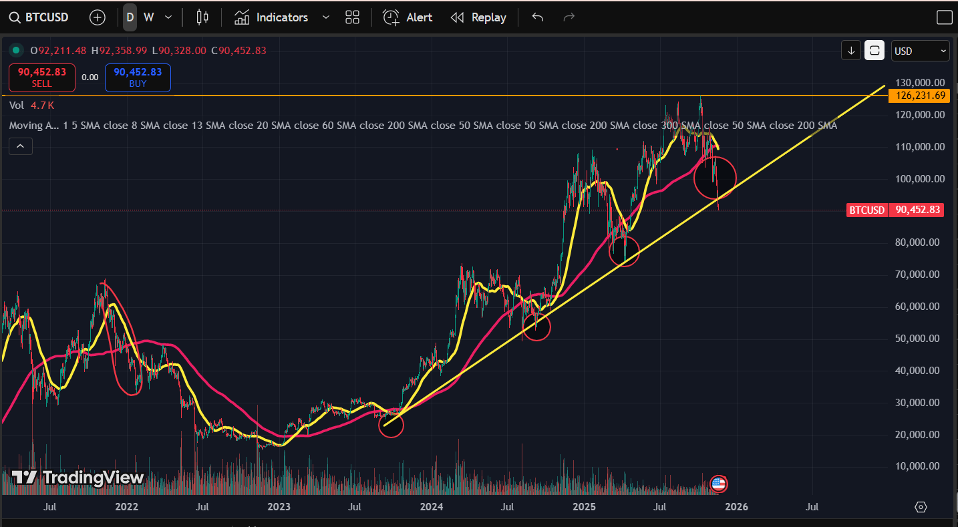Click the 120,000.00 price axis label
The width and height of the screenshot is (958, 527).
point(921,115)
